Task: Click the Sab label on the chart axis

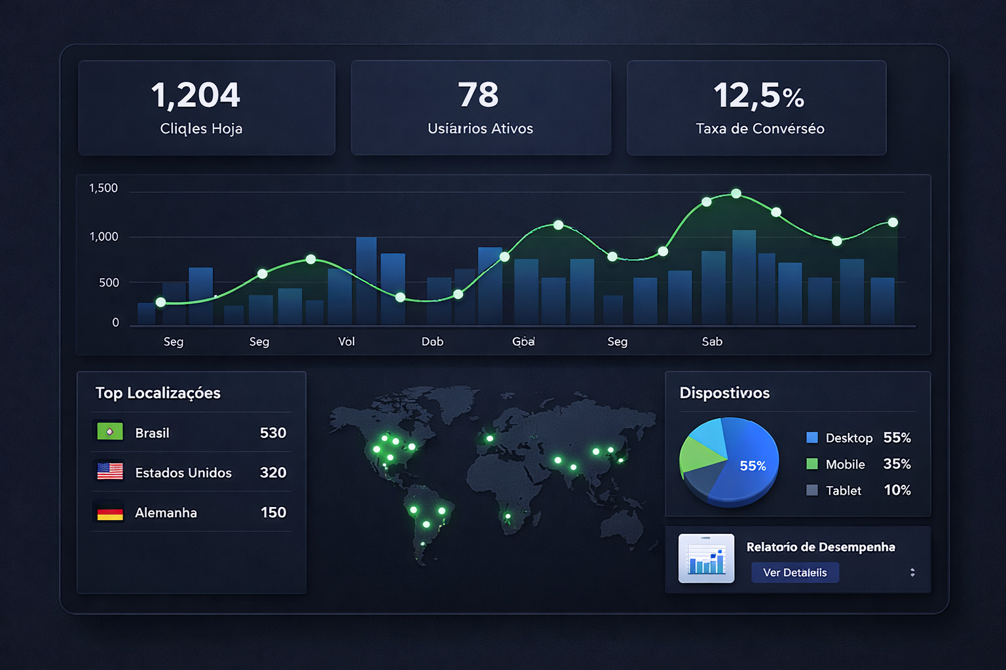Action: [x=712, y=342]
